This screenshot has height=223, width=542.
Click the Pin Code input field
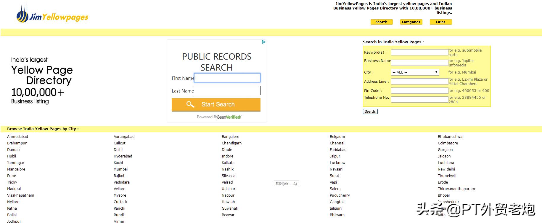pyautogui.click(x=419, y=91)
